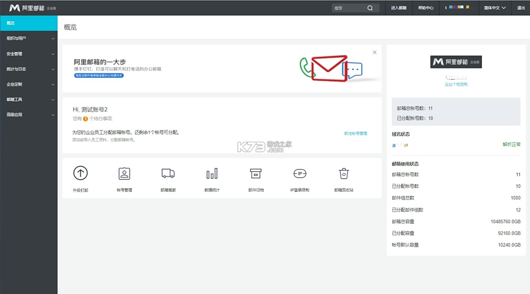Click the 阿里邮箱 企业版 logo card
This screenshot has width=530, height=294.
(456, 62)
